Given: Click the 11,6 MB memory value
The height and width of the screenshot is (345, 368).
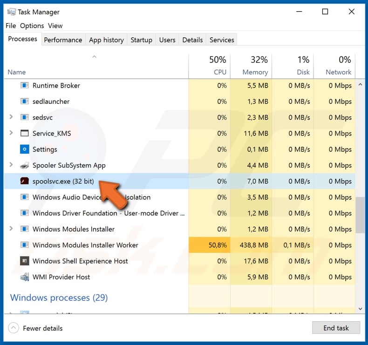Looking at the screenshot, I should point(256,134).
